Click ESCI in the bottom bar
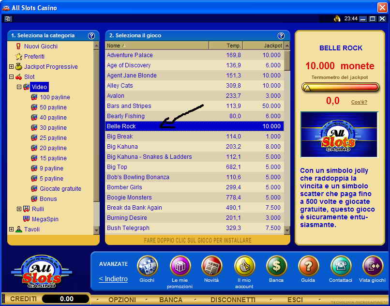 point(295,300)
